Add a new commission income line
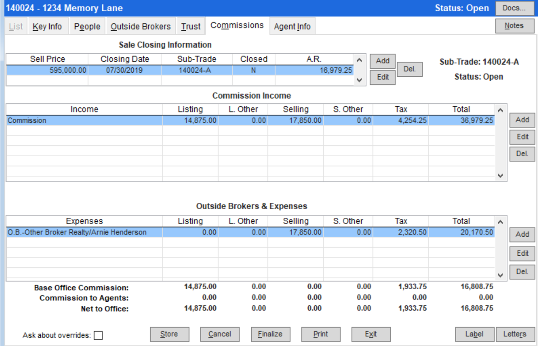This screenshot has width=538, height=346. point(522,120)
